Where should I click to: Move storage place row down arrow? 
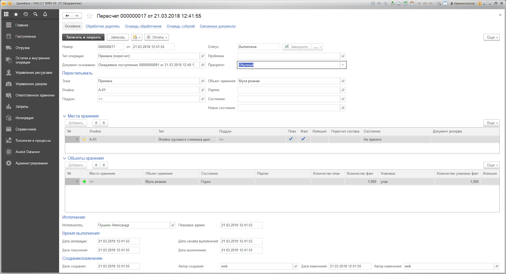[x=104, y=123]
